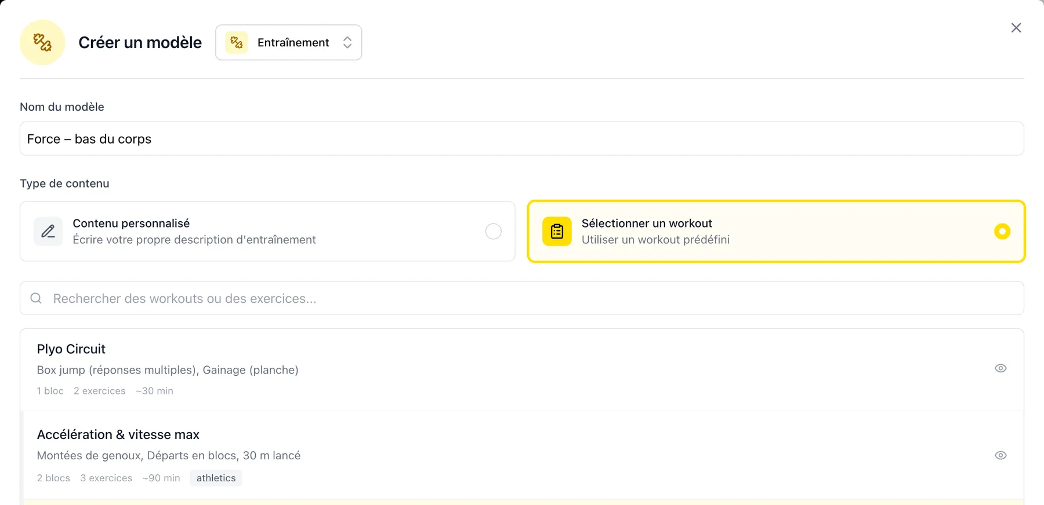Choose the Plyo Circuit workout title
This screenshot has height=505, width=1044.
(x=71, y=349)
